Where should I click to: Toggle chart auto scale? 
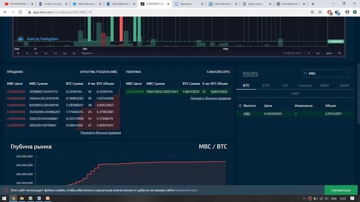click(329, 53)
